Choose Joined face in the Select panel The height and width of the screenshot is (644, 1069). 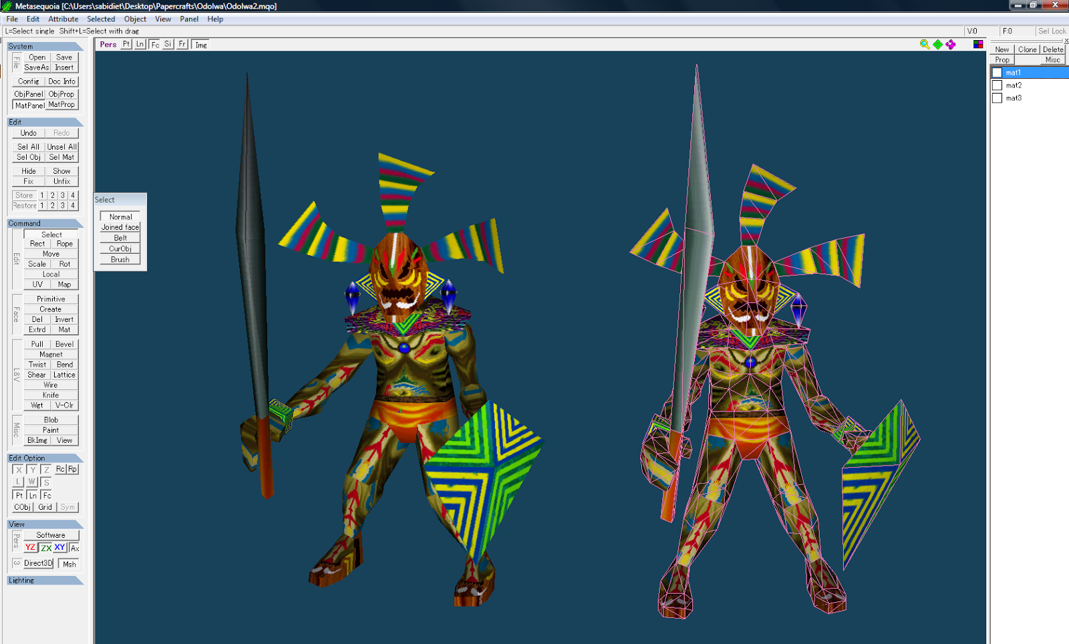[x=120, y=227]
